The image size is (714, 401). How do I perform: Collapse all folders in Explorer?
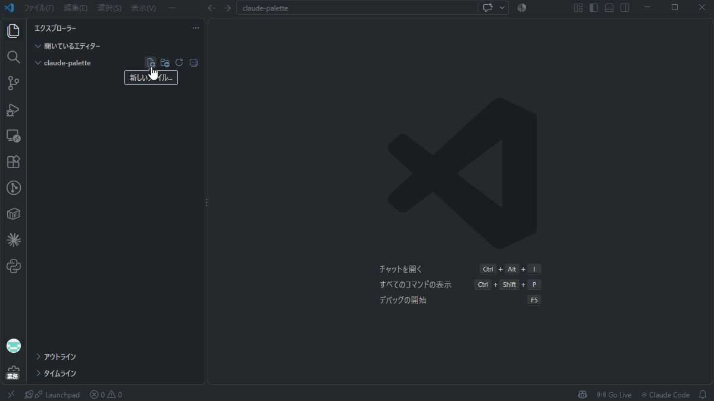tap(193, 62)
